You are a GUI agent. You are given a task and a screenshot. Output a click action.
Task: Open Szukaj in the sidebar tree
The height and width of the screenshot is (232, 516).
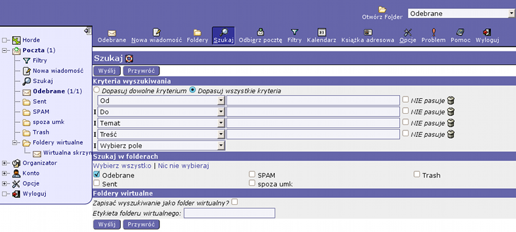[x=43, y=81]
